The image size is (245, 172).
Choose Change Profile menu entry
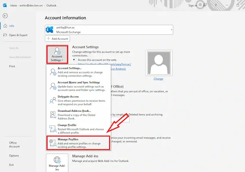79,129
